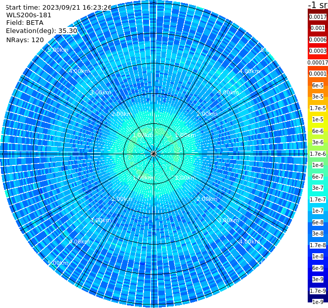Click the 3e-6 colorbar label
The height and width of the screenshot is (308, 328).
(318, 142)
